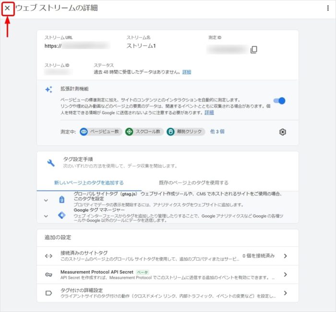Select the 離脱クリック chip
This screenshot has width=336, height=312.
click(x=186, y=132)
